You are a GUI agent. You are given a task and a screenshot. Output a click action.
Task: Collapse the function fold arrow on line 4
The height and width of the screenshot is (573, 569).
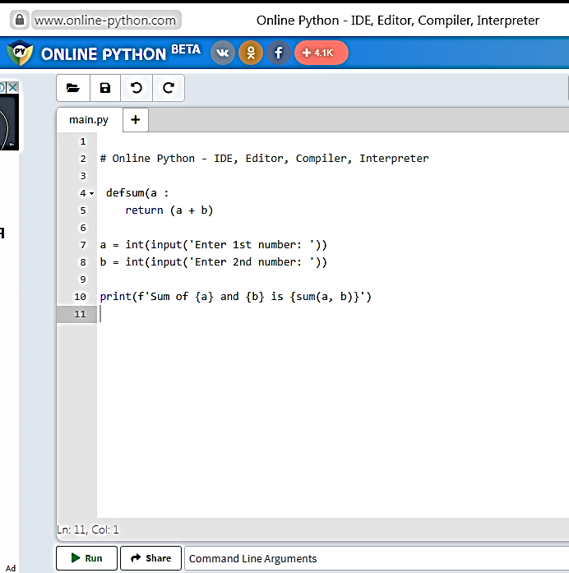[90, 193]
